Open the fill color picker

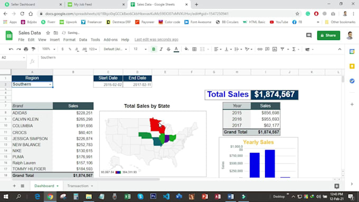tap(186, 49)
